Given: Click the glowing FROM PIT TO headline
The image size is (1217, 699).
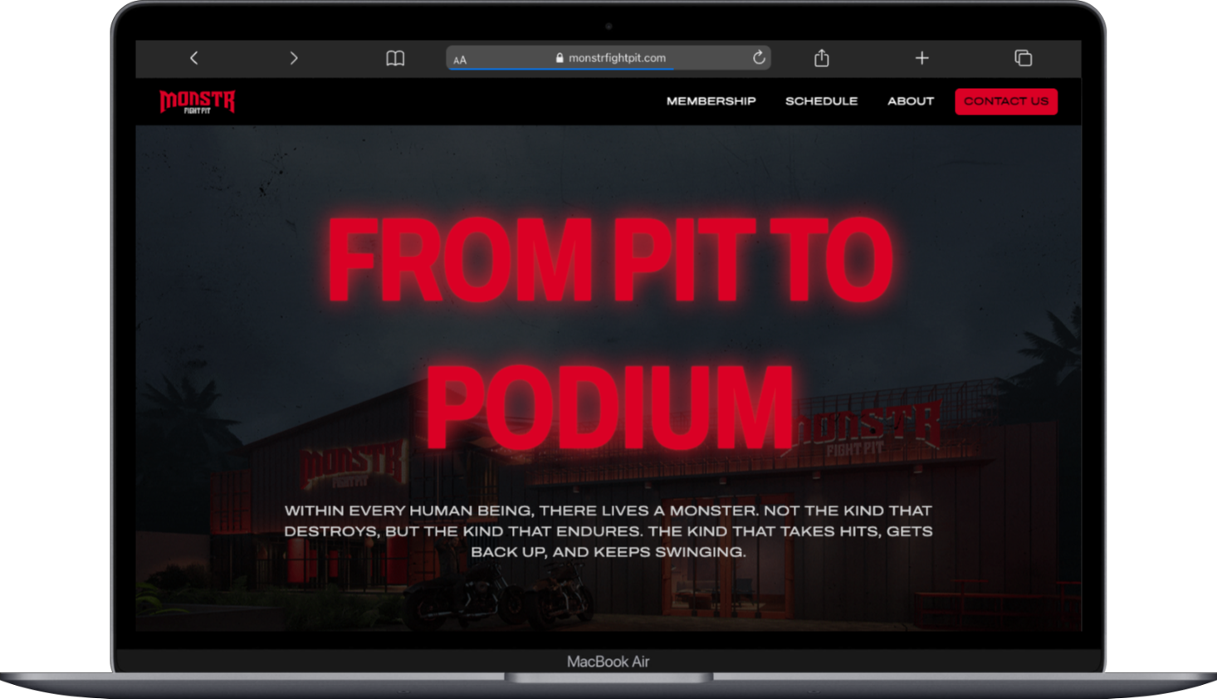Looking at the screenshot, I should coord(609,261).
